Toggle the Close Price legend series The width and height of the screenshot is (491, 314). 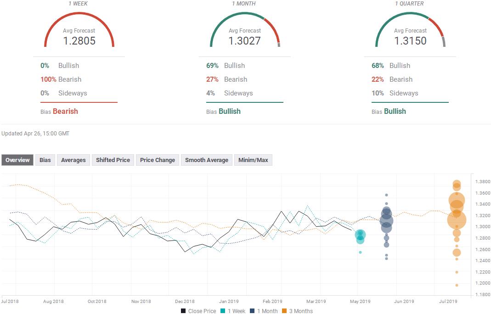(x=198, y=311)
